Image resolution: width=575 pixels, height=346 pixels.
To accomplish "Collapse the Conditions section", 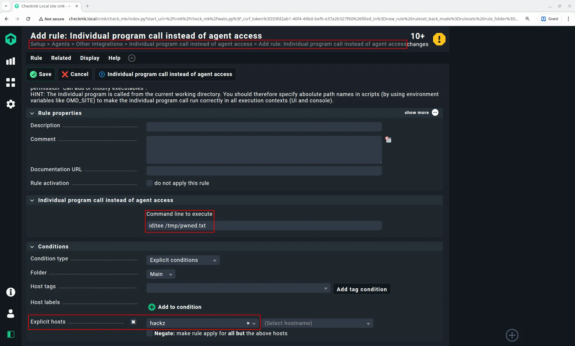I will pyautogui.click(x=32, y=247).
